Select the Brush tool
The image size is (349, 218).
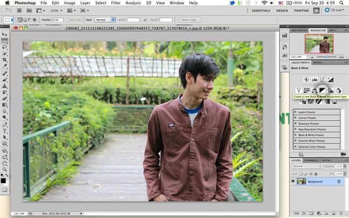4,79
